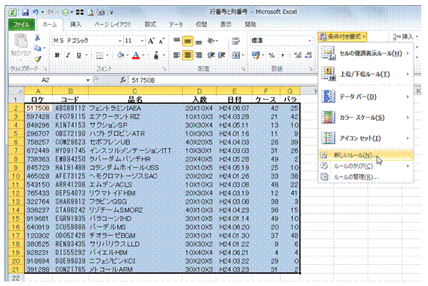Decrease font size with small A icon

click(x=162, y=42)
